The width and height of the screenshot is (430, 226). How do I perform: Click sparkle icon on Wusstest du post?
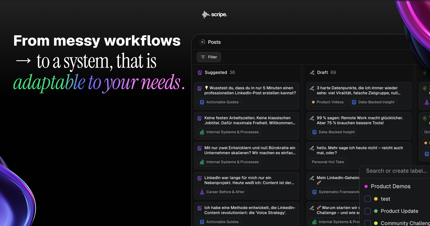[x=200, y=88]
